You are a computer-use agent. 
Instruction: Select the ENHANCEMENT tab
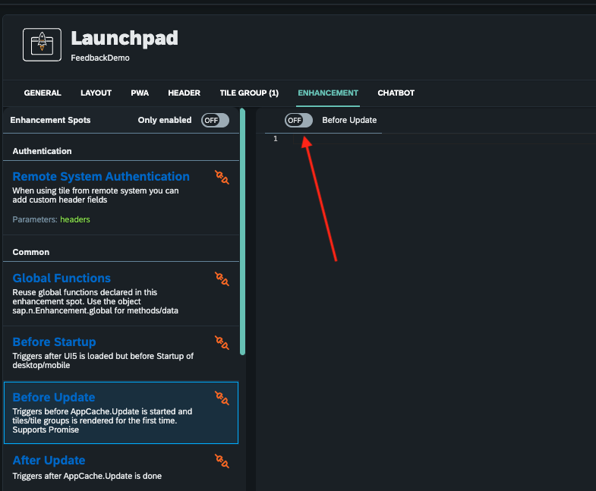(x=328, y=93)
